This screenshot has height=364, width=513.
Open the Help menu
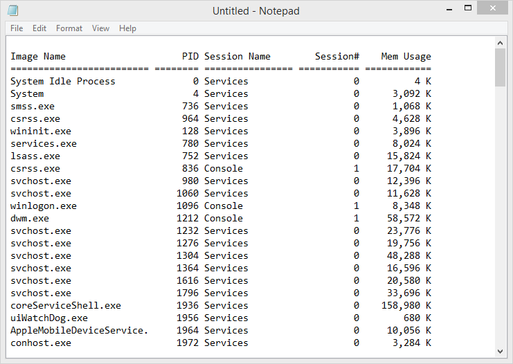pos(127,28)
